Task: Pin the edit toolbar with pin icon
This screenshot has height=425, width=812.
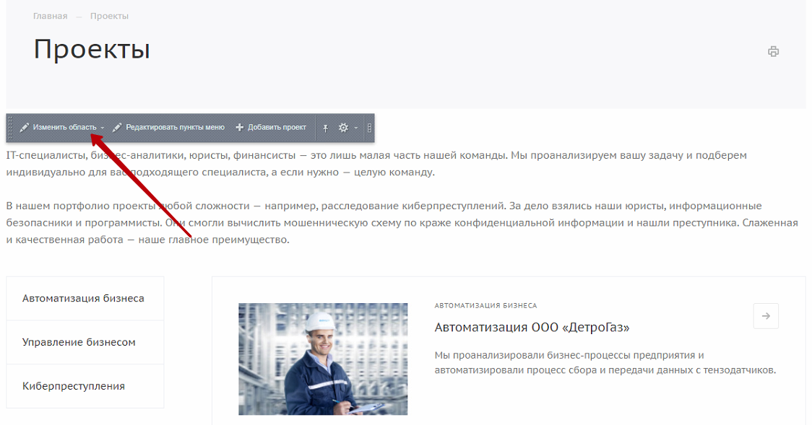Action: click(x=325, y=128)
